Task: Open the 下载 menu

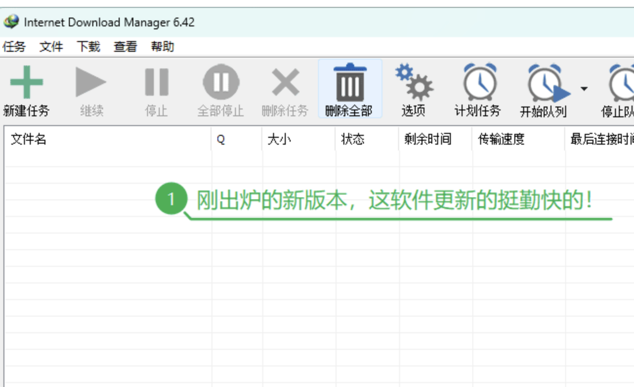Action: click(x=88, y=46)
